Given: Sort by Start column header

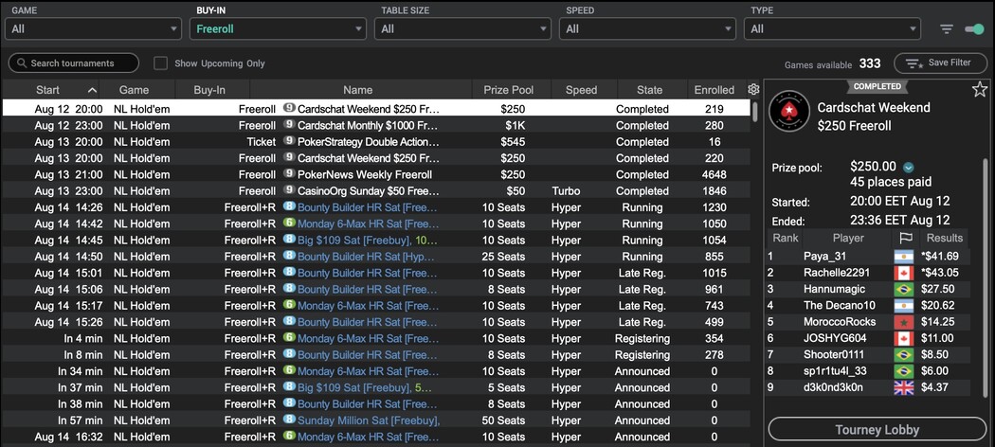Looking at the screenshot, I should point(51,89).
